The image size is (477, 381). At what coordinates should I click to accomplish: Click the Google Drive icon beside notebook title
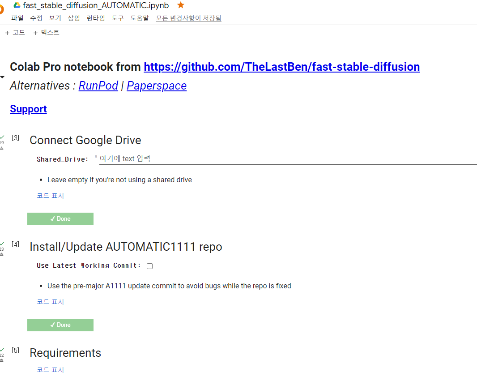[x=17, y=5]
